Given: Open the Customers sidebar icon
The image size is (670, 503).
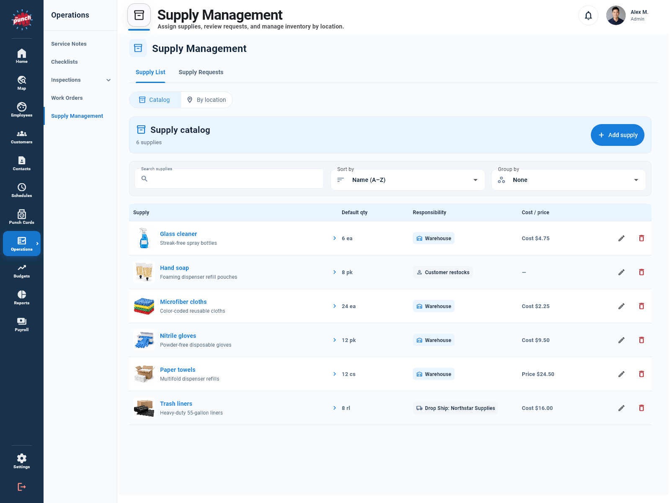Looking at the screenshot, I should click(22, 136).
